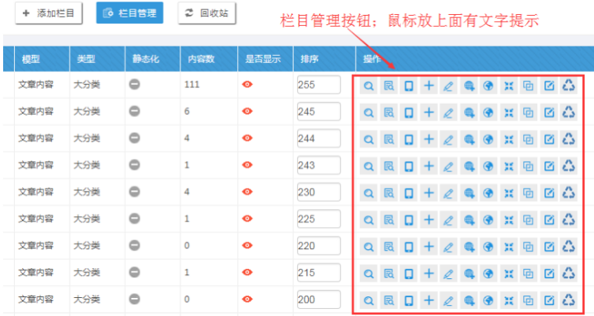Click the sort input field showing 220
The height and width of the screenshot is (316, 594).
317,245
